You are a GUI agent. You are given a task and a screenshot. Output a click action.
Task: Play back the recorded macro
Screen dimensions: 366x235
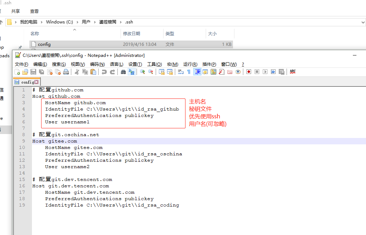pyautogui.click(x=265, y=72)
